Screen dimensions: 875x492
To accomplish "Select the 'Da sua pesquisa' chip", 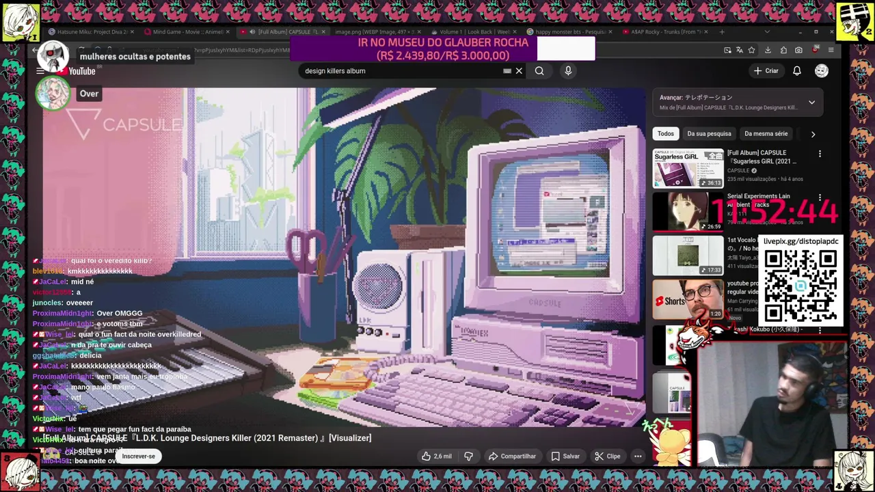I will [x=709, y=134].
